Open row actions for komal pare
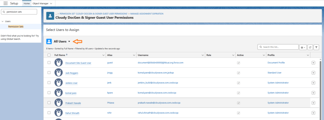Screen dimensions: 324x120 (313, 93)
